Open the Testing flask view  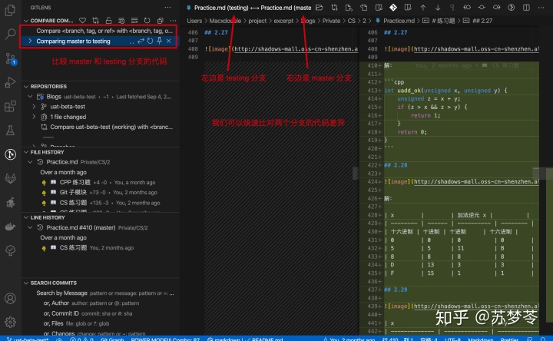[x=10, y=130]
